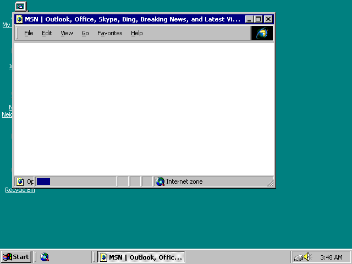Click the Internet zone globe icon

click(160, 182)
